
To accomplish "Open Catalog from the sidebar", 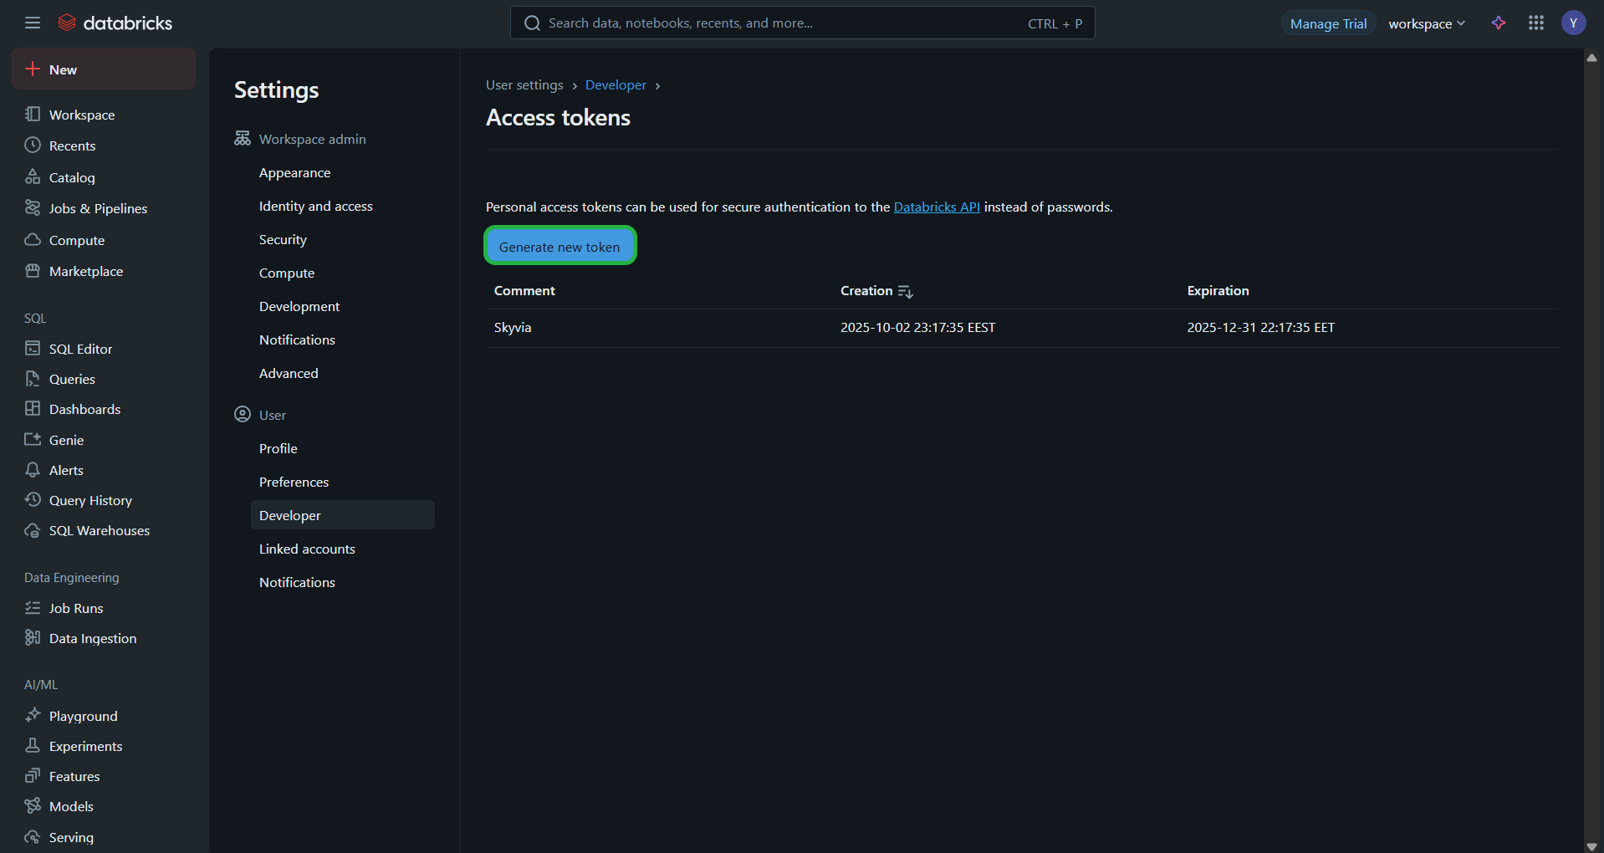I will pyautogui.click(x=71, y=177).
